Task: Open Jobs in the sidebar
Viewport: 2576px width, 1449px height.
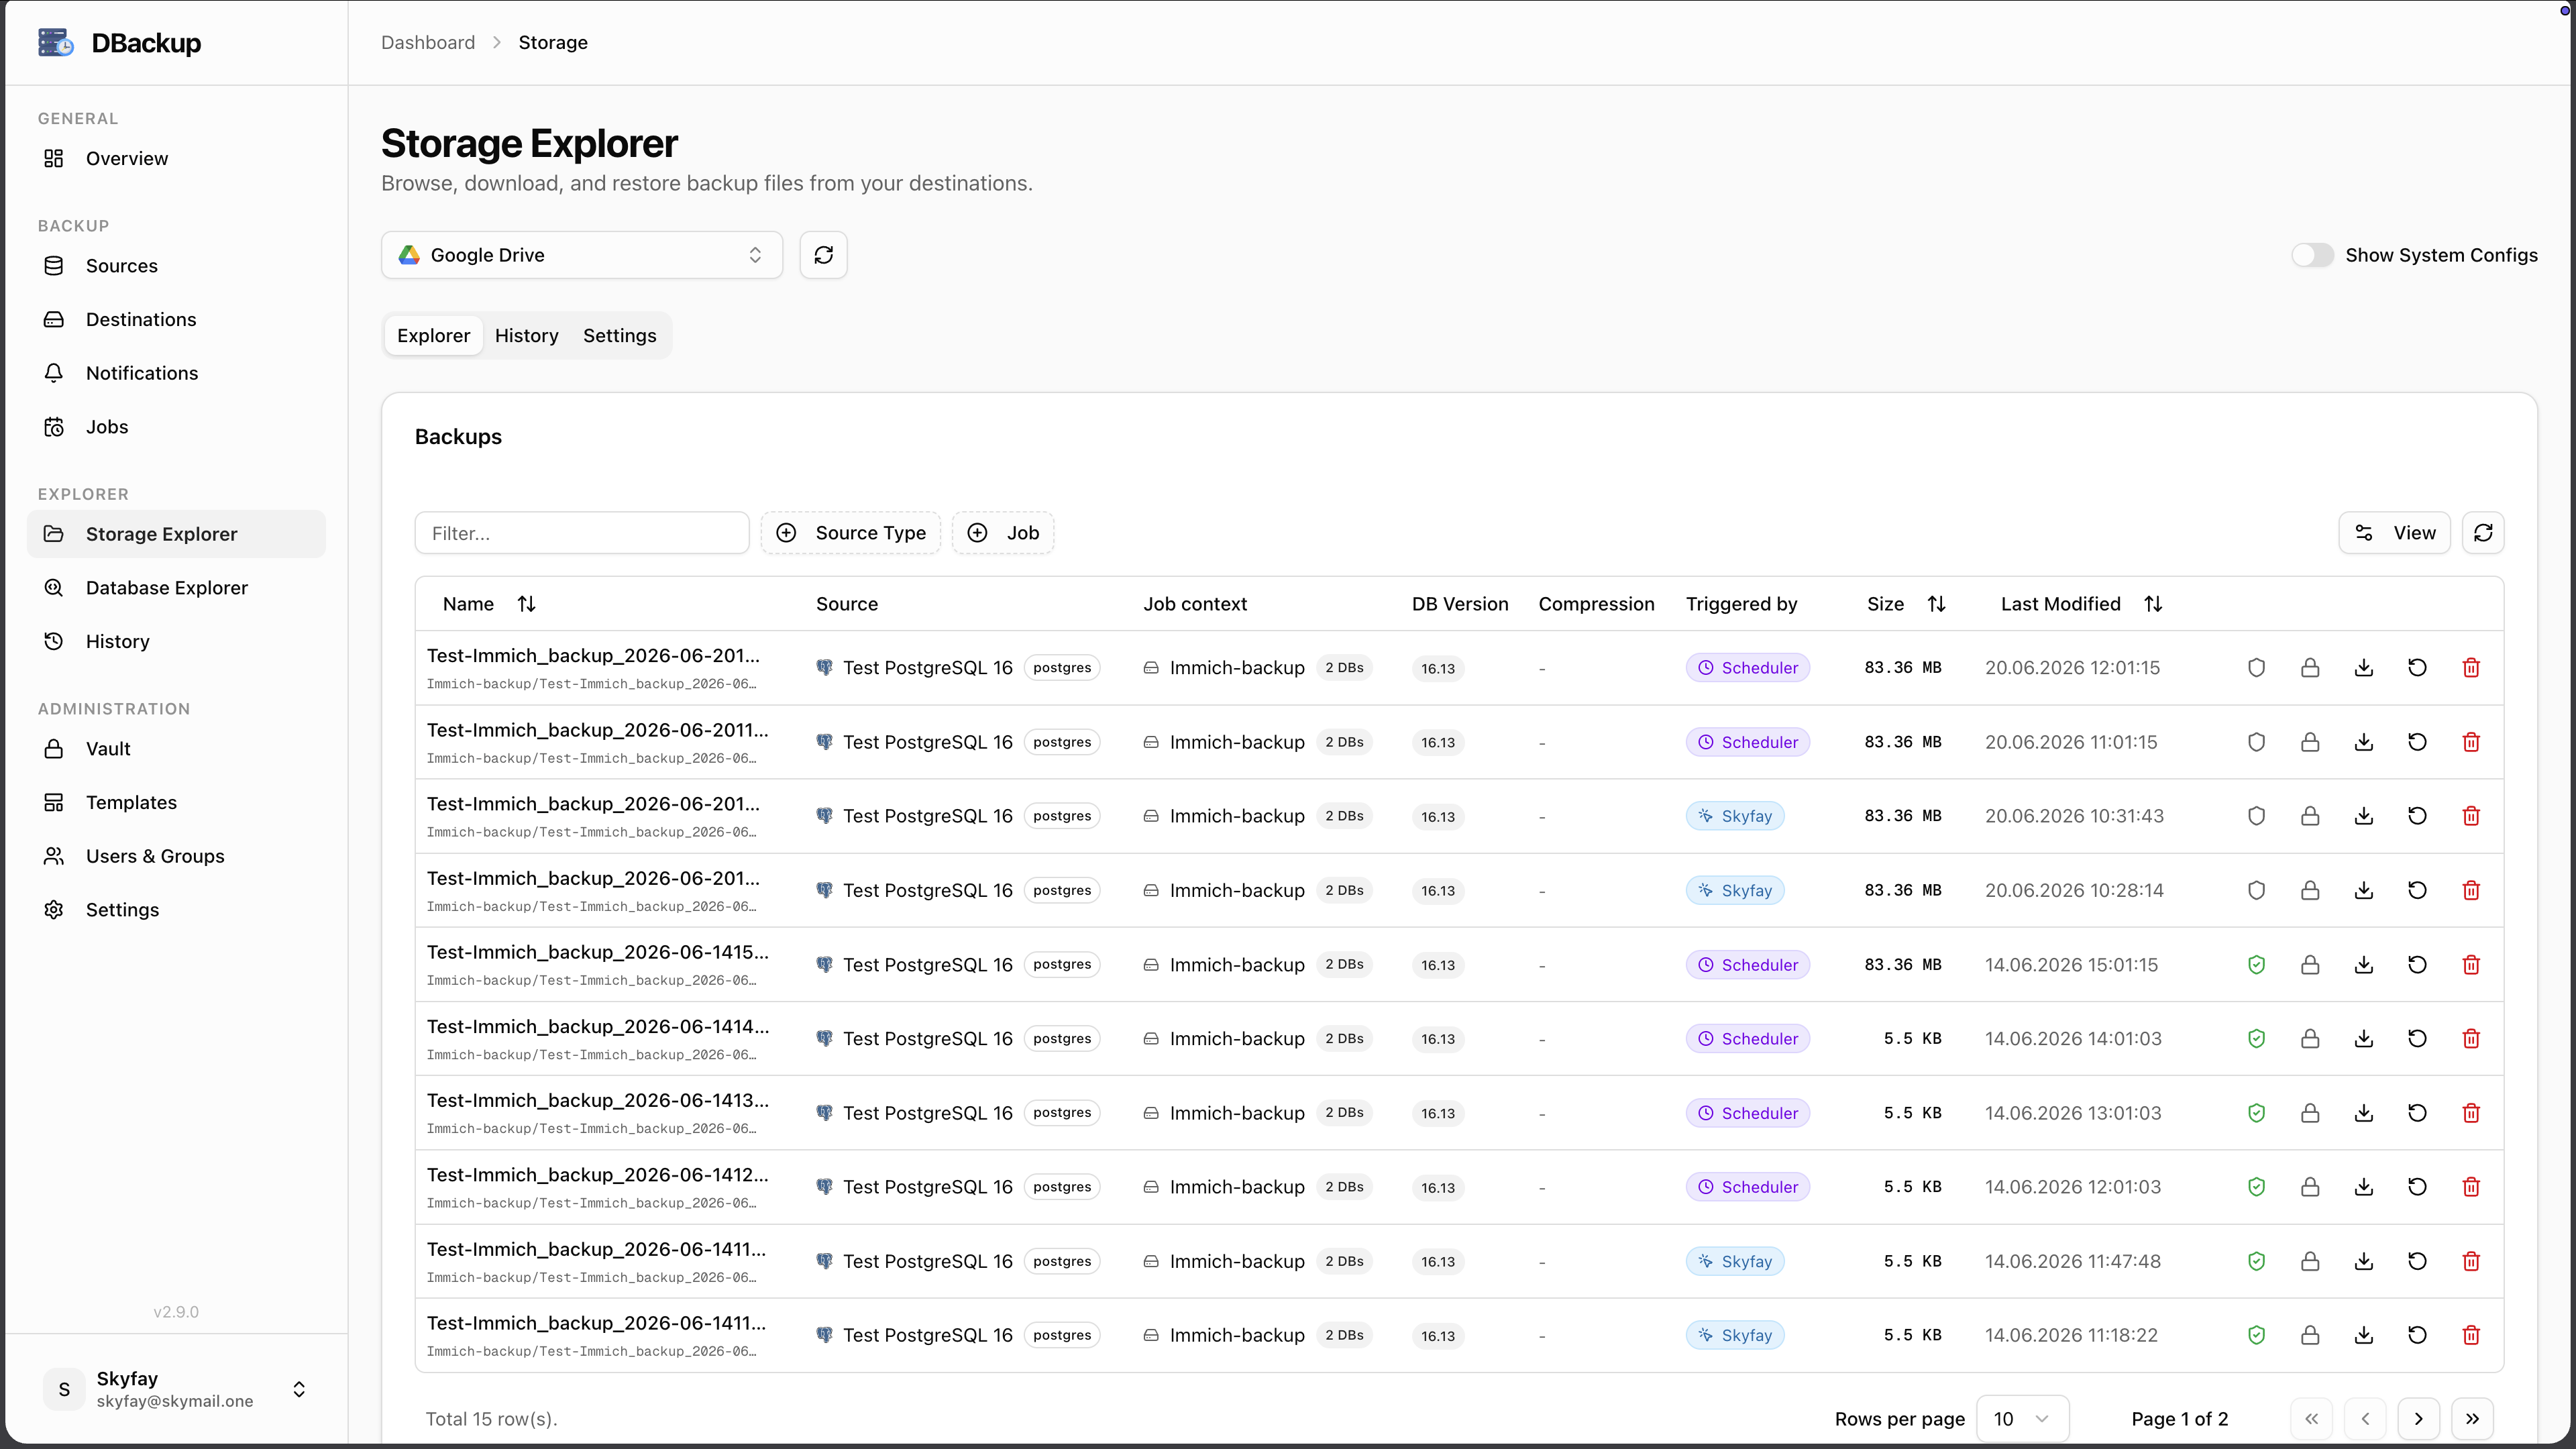Action: point(176,427)
